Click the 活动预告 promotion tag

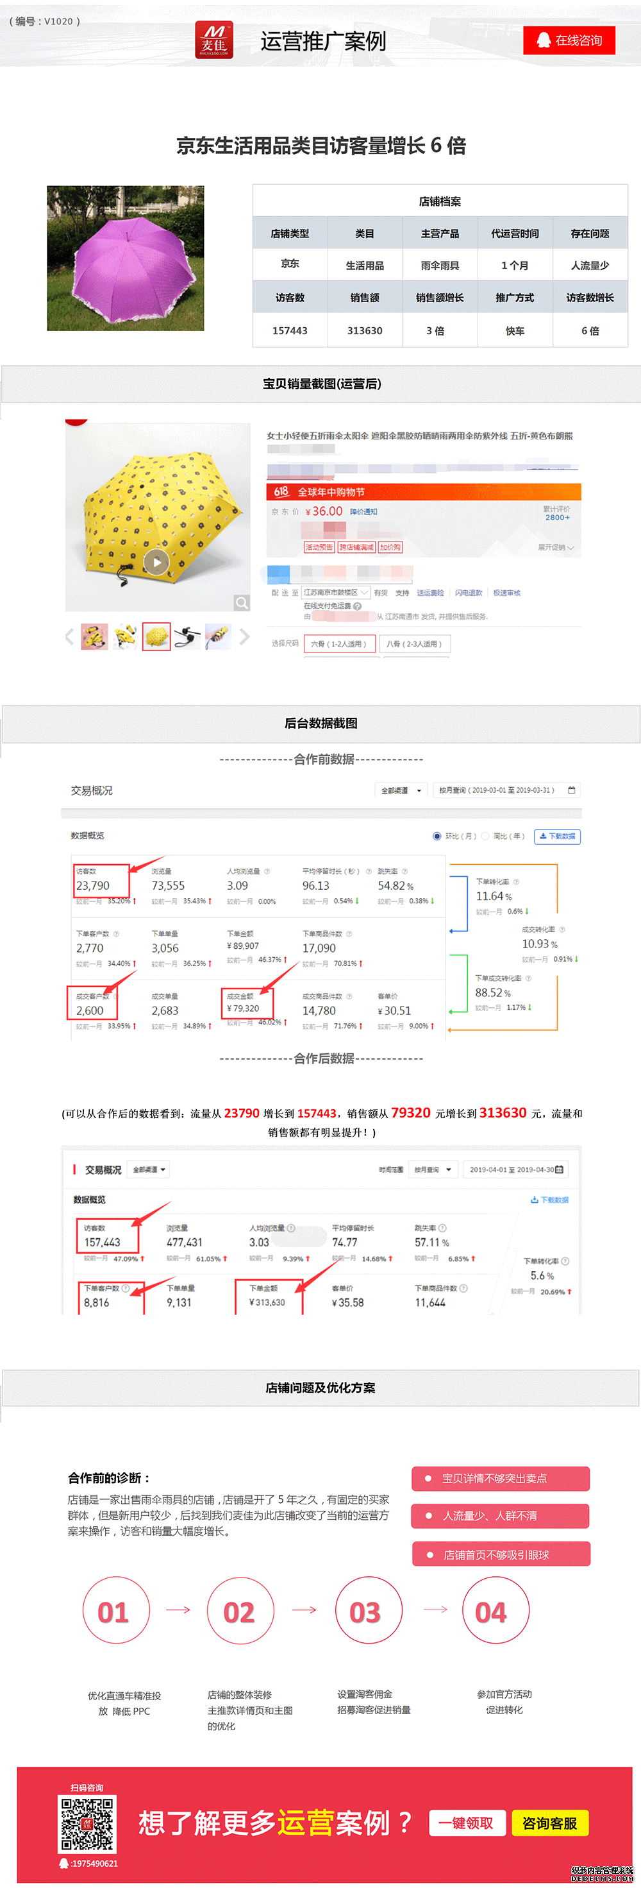pos(319,547)
